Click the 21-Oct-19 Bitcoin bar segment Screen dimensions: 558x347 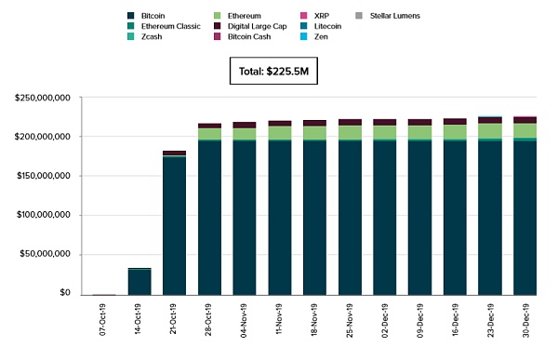point(175,226)
